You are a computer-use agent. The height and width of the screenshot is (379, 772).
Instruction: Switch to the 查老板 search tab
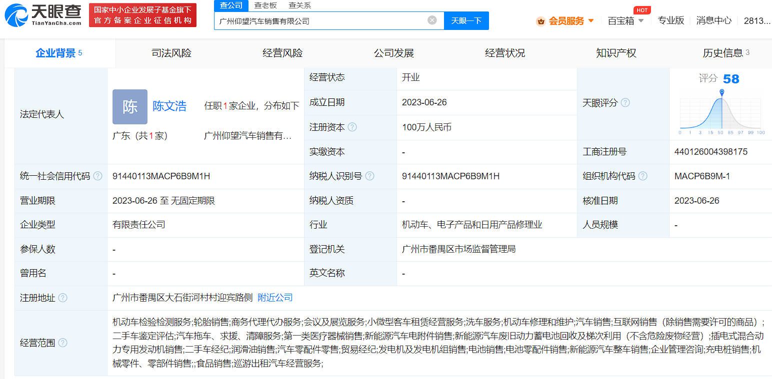(265, 5)
